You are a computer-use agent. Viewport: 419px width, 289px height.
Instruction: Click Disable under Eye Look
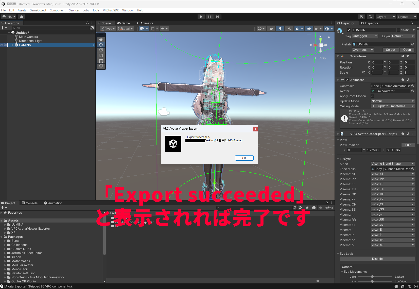[x=377, y=259]
